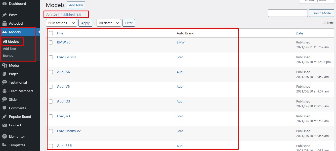Viewport: 336px width, 151px height.
Task: Click Audi brand in Audi A6 row
Action: 180,72
